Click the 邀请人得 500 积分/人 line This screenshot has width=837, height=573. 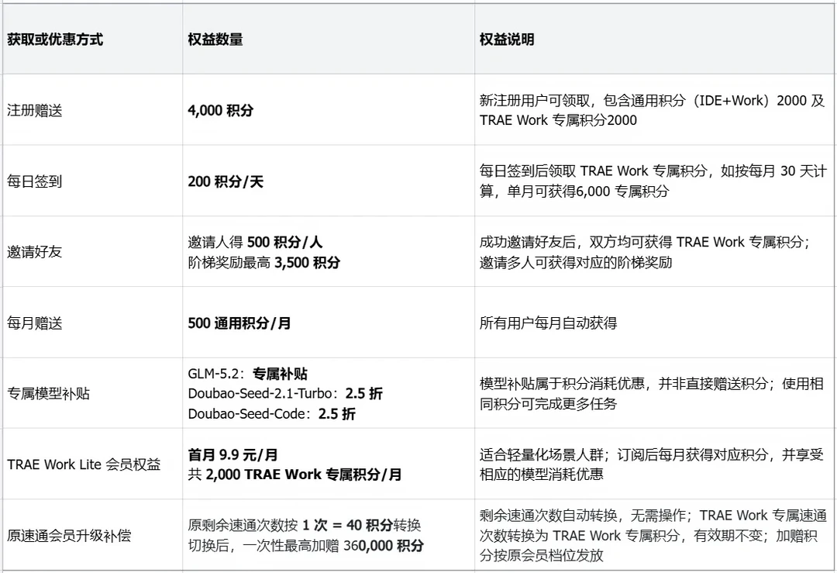click(x=255, y=243)
